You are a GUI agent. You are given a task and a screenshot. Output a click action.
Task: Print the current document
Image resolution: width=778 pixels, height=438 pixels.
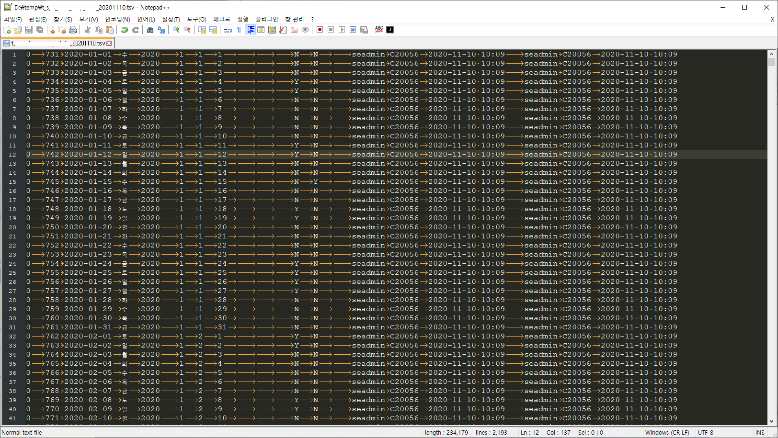click(73, 30)
